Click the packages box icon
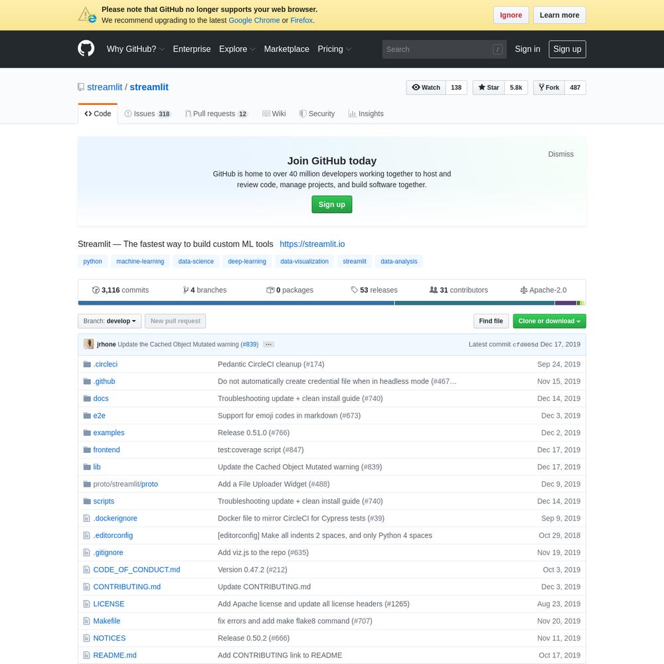The width and height of the screenshot is (664, 664). (270, 290)
